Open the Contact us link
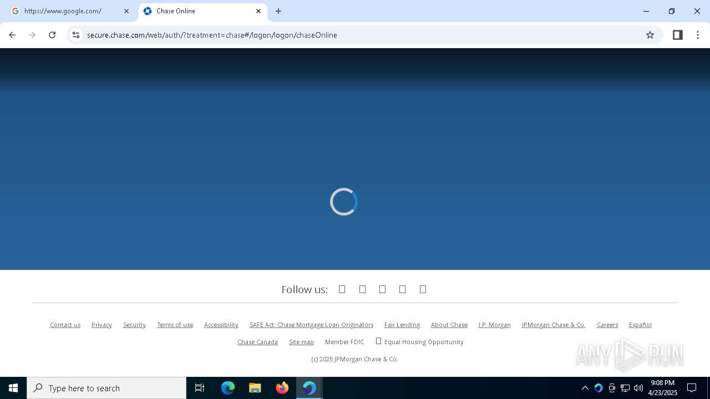This screenshot has width=710, height=399. pos(65,325)
